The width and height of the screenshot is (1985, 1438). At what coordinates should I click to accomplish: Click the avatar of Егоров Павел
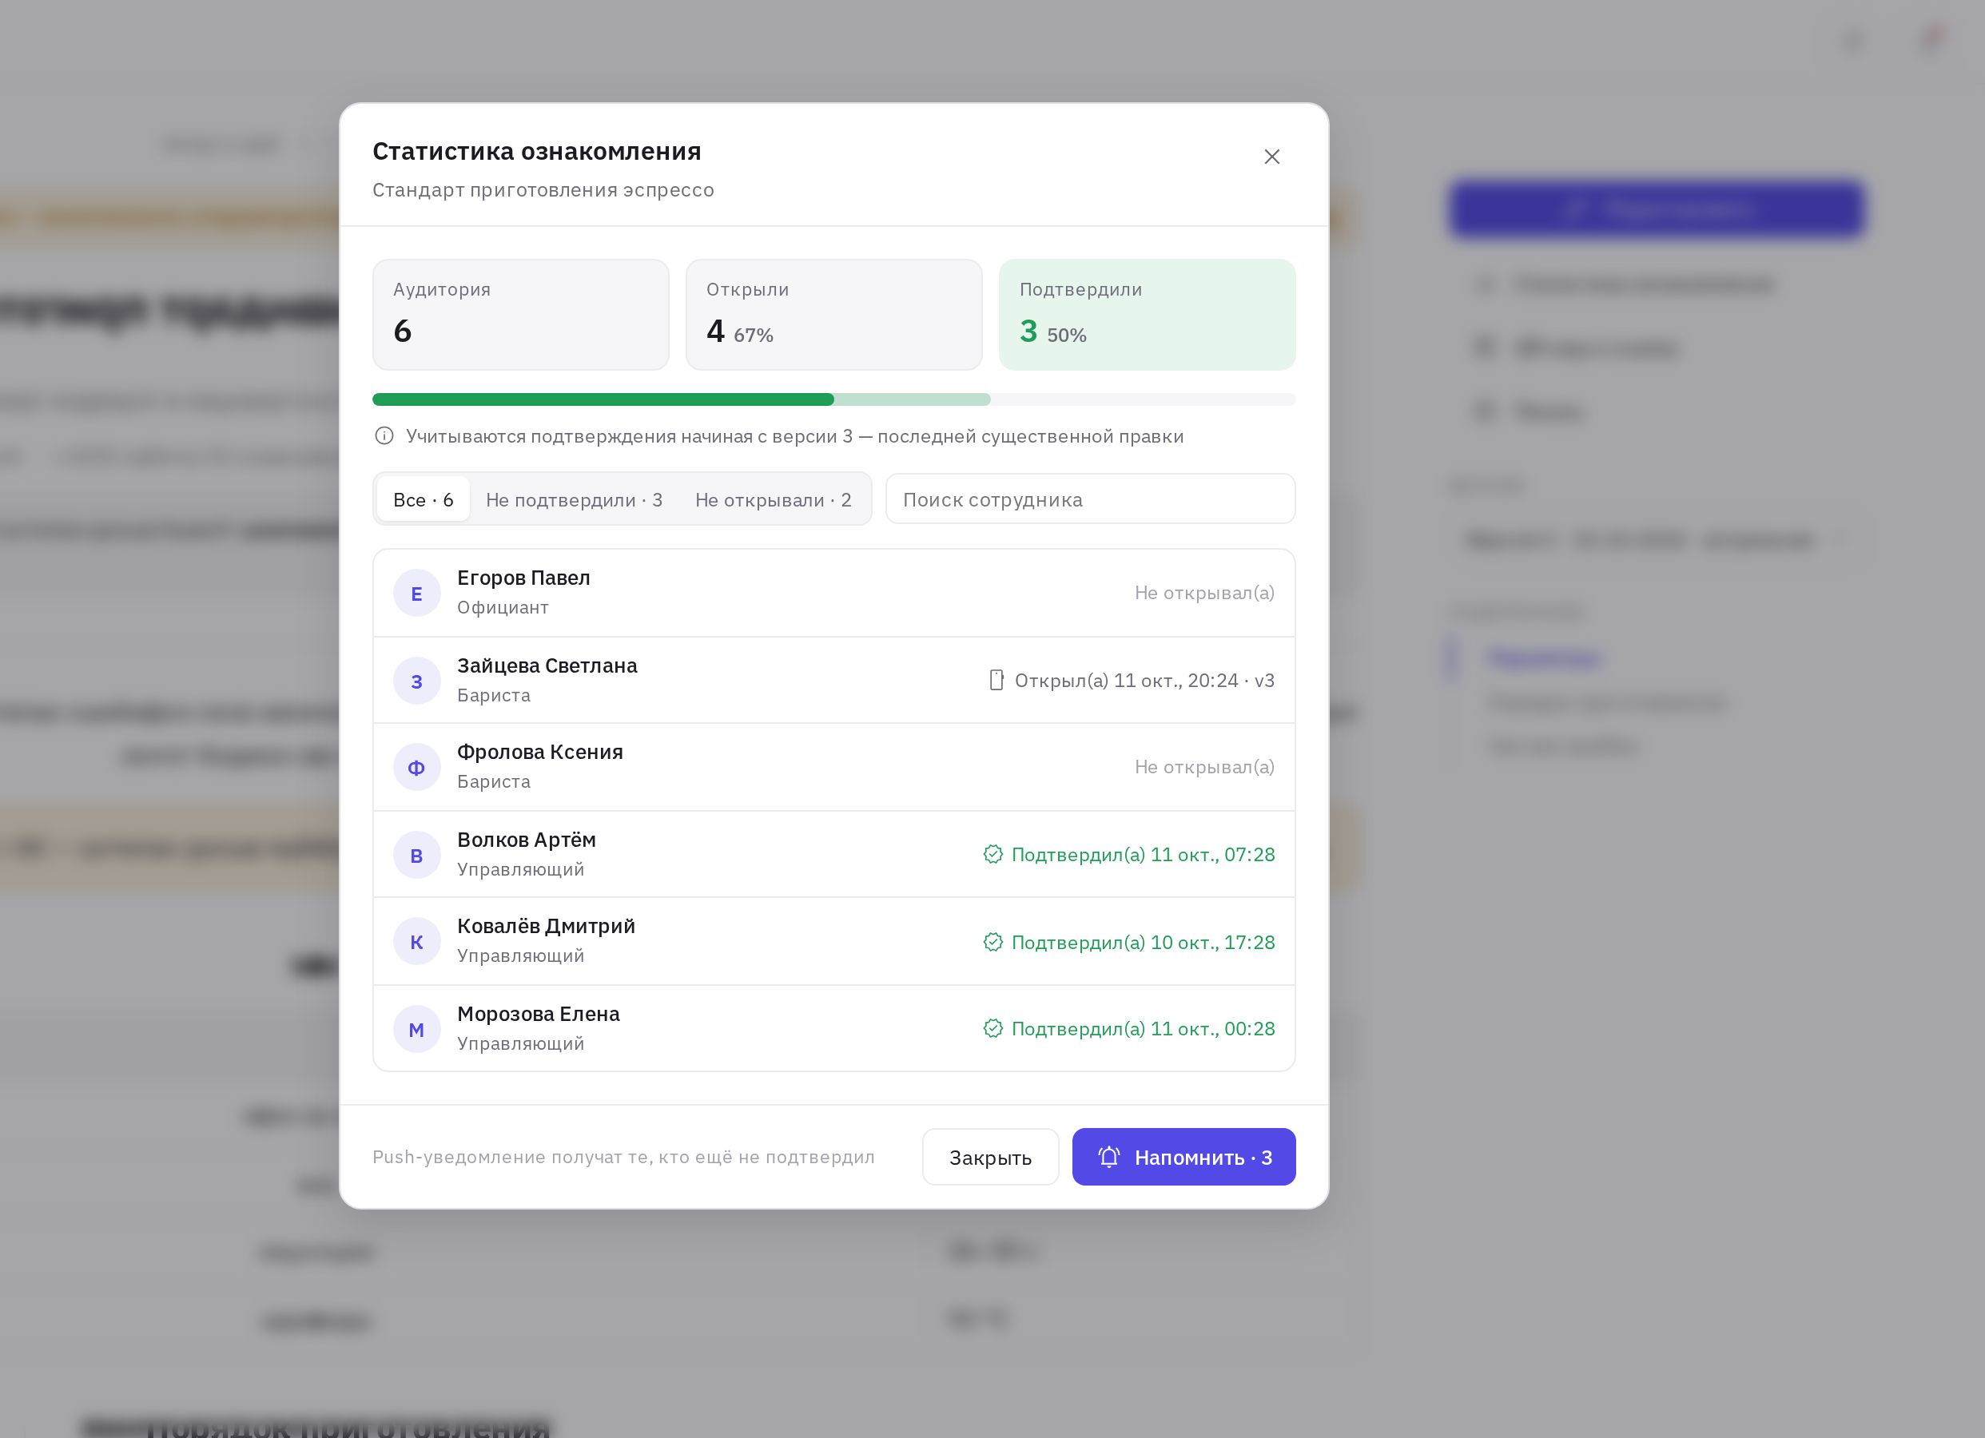pyautogui.click(x=416, y=594)
